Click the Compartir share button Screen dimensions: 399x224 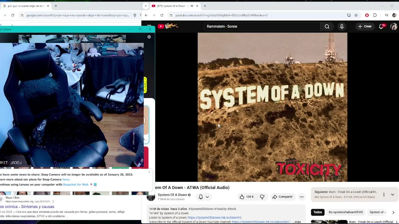pyautogui.click(x=282, y=197)
